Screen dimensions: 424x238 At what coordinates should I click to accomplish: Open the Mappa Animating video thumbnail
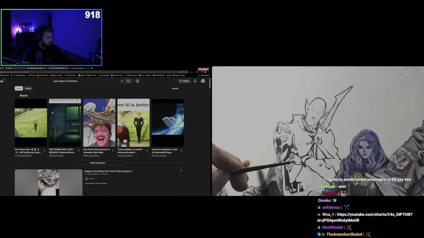coord(48,182)
